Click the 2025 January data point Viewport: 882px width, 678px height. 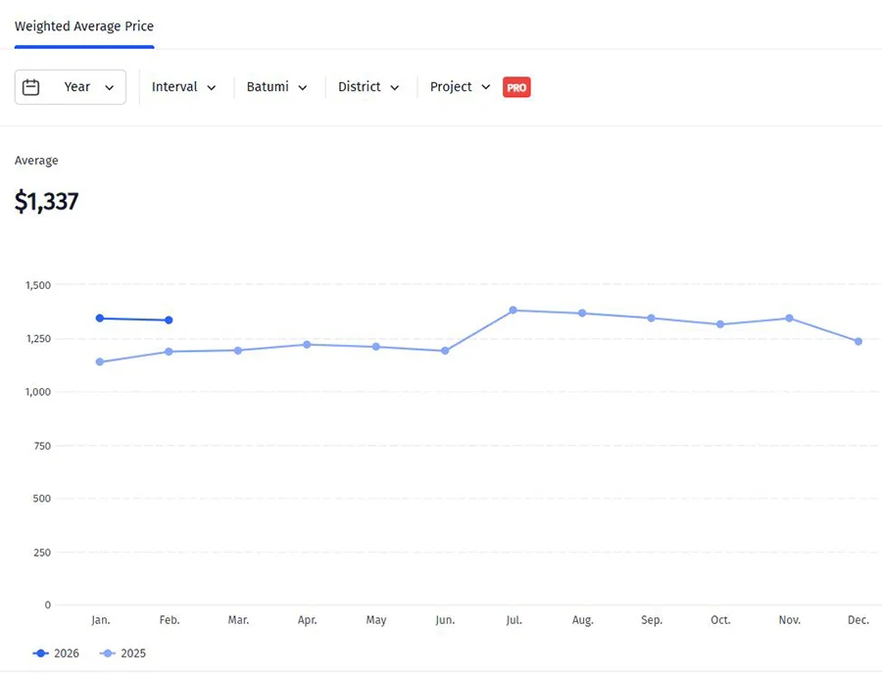(100, 363)
